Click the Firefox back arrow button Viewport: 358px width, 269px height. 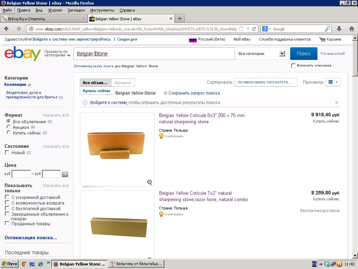pos(7,29)
